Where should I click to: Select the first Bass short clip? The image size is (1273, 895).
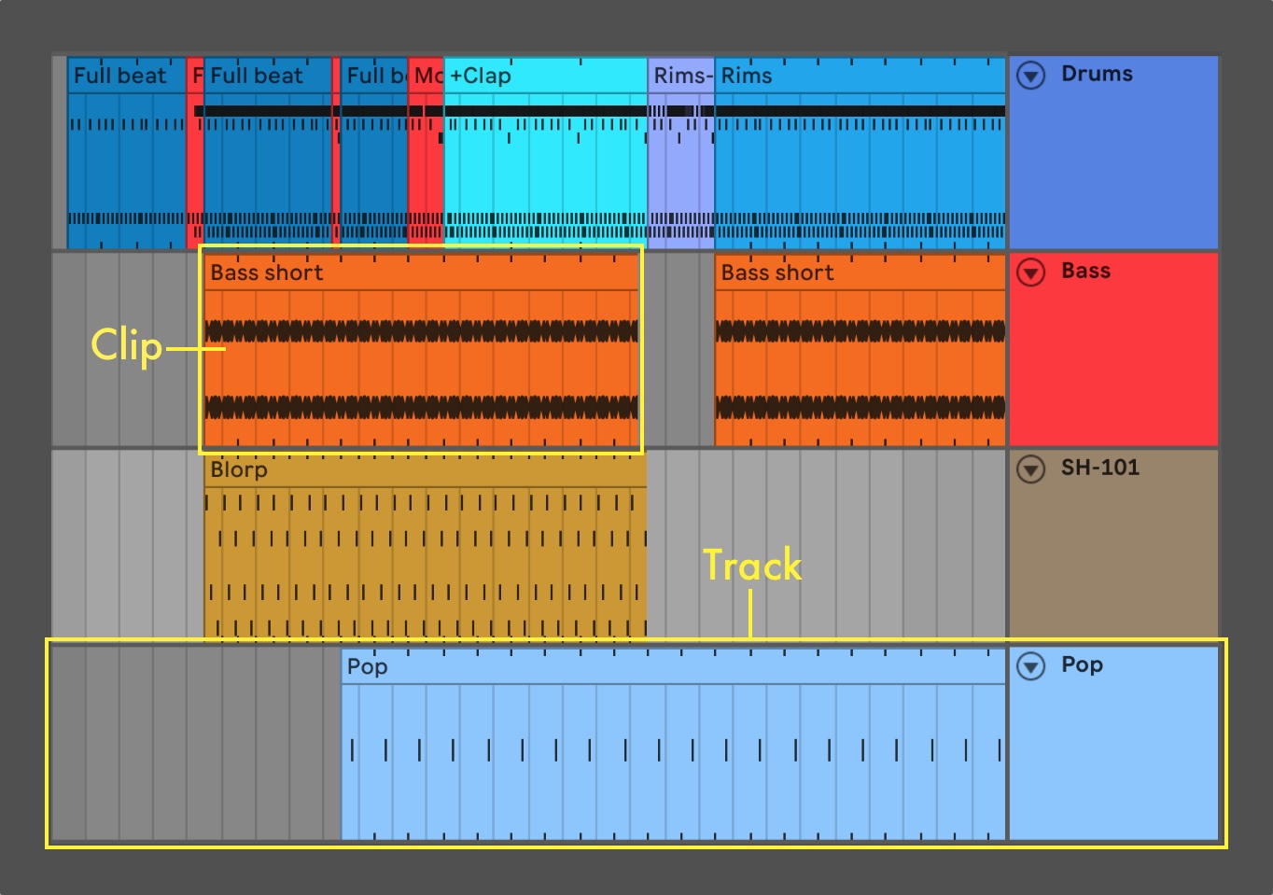422,350
